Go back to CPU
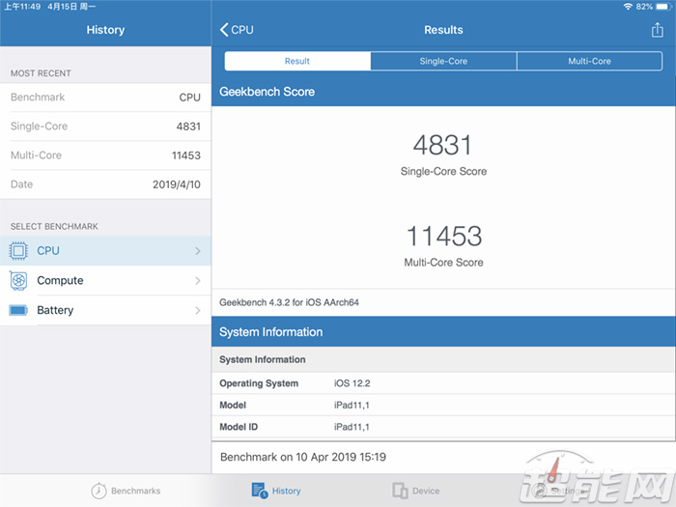Image resolution: width=676 pixels, height=507 pixels. coord(237,30)
